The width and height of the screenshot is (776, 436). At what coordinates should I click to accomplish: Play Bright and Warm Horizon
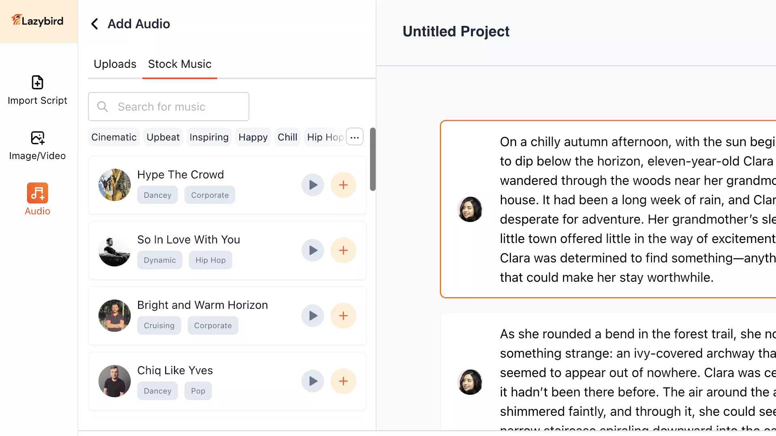click(x=312, y=316)
